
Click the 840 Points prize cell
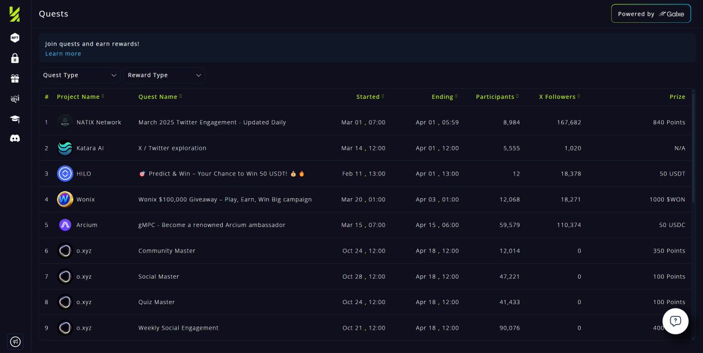point(669,122)
